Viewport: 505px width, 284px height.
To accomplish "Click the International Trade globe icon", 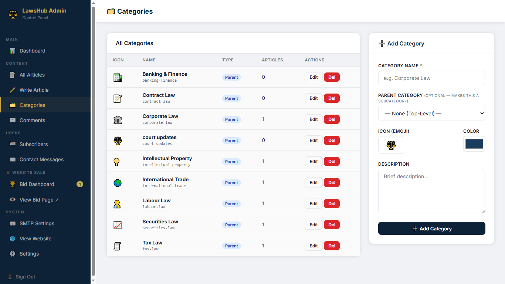I will (x=118, y=183).
